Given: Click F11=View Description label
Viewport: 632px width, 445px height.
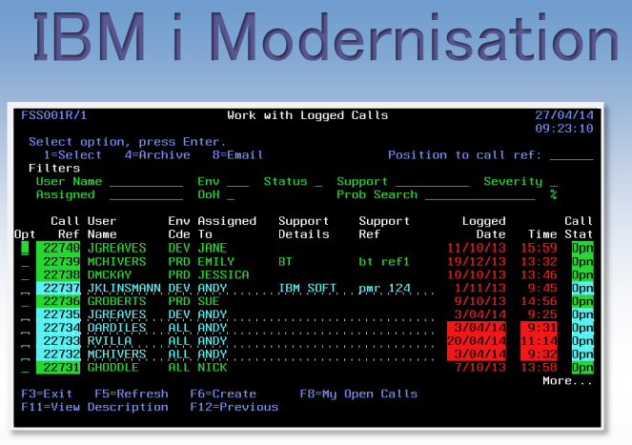Looking at the screenshot, I should [94, 407].
